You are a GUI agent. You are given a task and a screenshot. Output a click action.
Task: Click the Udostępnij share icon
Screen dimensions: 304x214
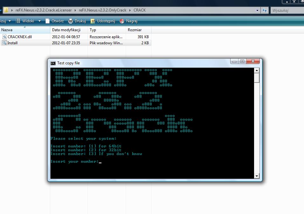93,21
